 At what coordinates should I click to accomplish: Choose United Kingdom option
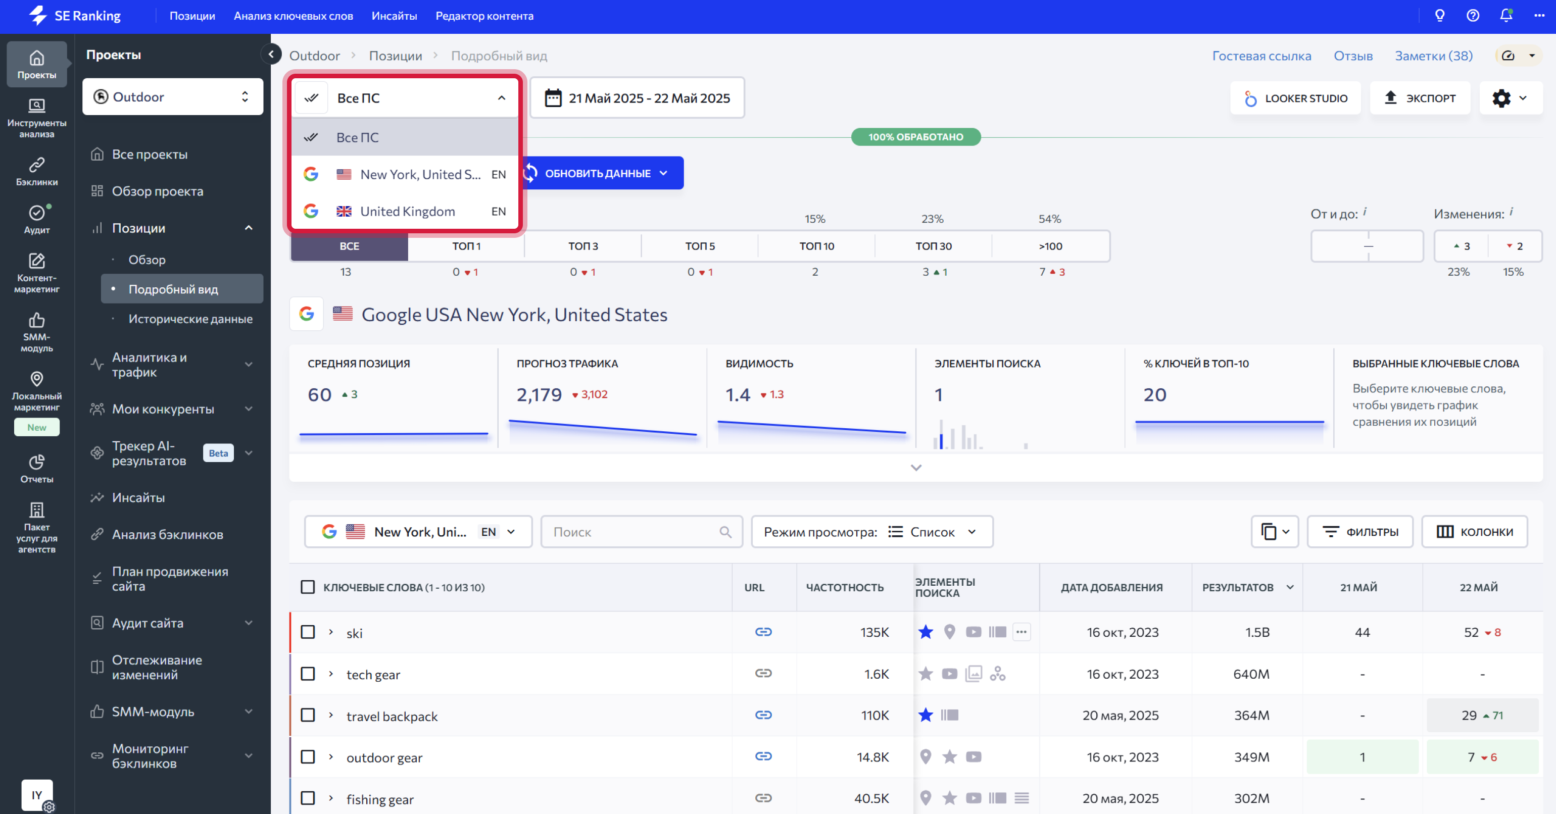pos(405,212)
